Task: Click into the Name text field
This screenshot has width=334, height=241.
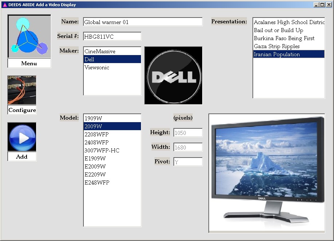Action: pyautogui.click(x=142, y=22)
